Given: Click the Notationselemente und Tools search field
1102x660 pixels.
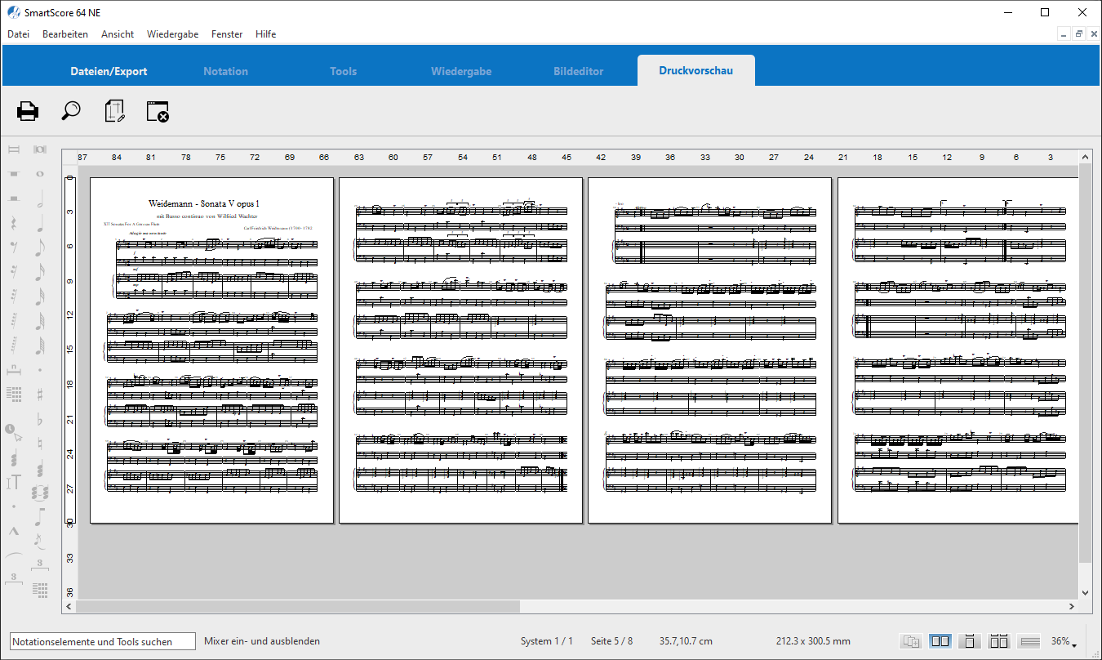Looking at the screenshot, I should pyautogui.click(x=102, y=641).
